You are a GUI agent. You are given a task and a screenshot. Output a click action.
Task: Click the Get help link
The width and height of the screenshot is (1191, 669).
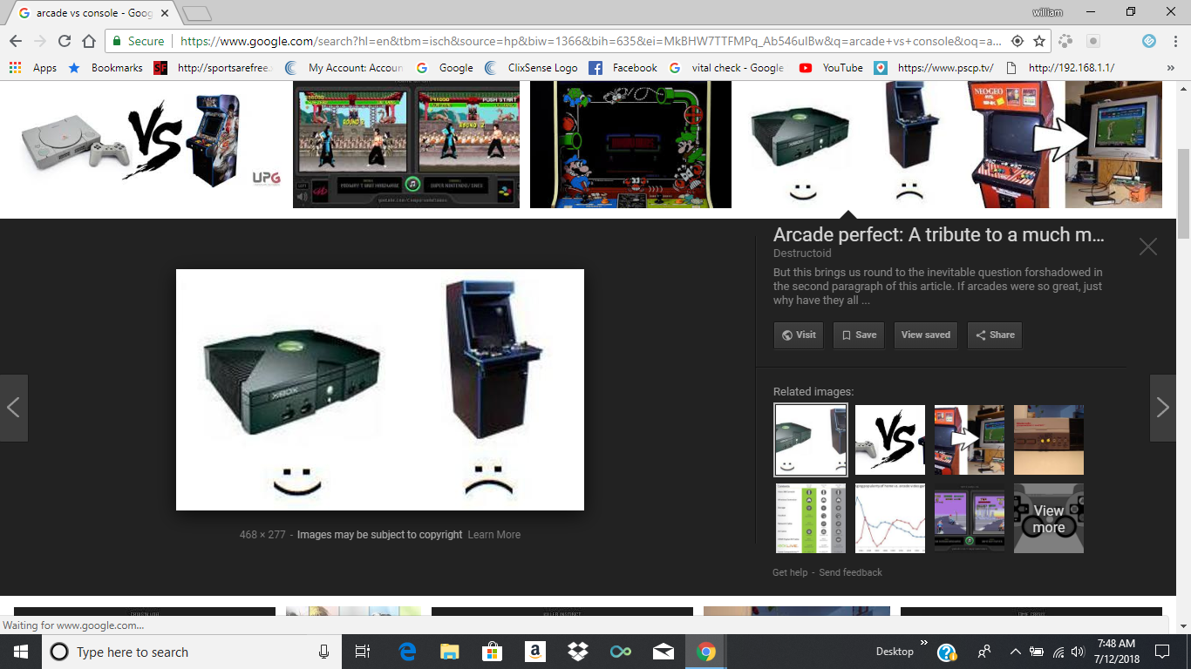(790, 572)
